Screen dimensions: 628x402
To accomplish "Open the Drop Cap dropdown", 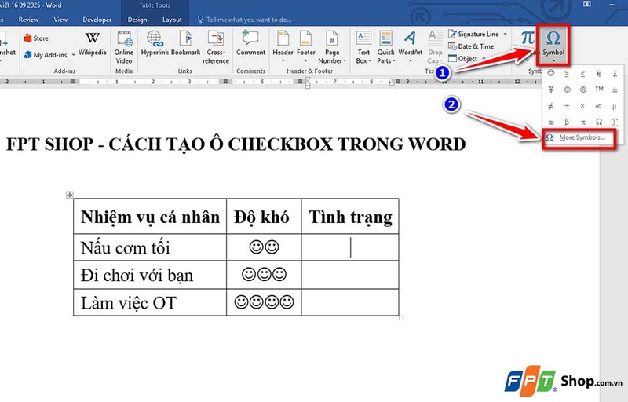I will pyautogui.click(x=435, y=47).
